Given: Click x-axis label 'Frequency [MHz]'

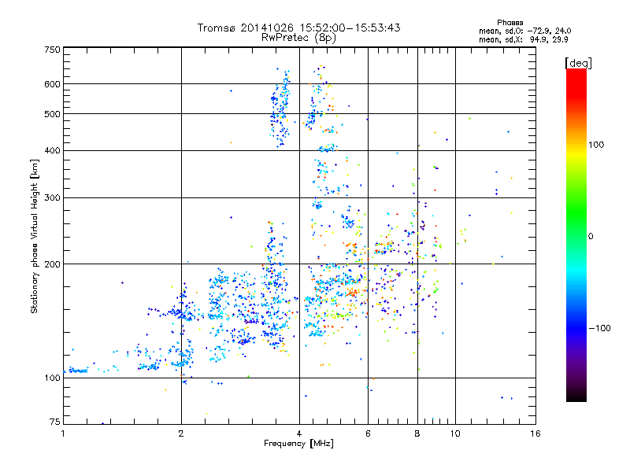Looking at the screenshot, I should coord(298,444).
